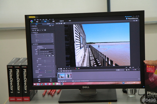Viewport: 157px width, 104px height.
Task: Click the Reset button at the panel bottom
Action: [39, 81]
